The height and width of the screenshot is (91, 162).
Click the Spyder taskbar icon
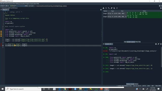107,89
